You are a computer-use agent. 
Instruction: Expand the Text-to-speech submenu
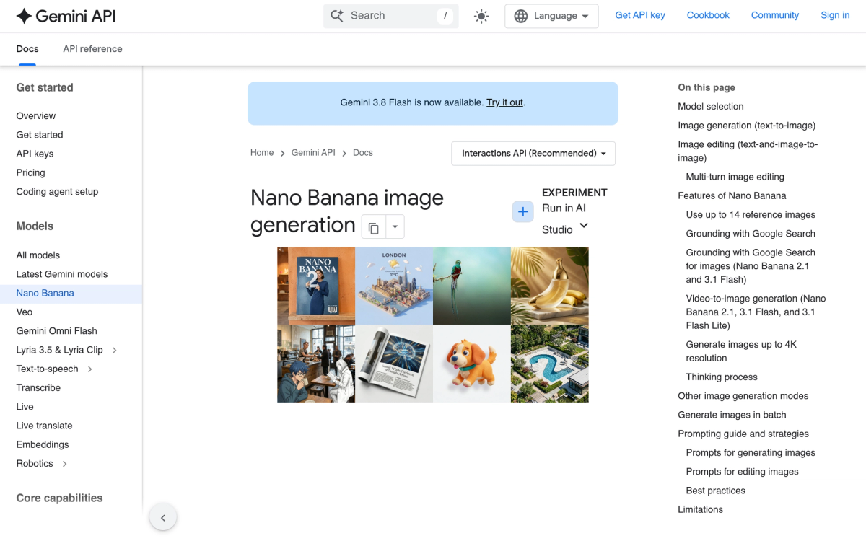(x=90, y=369)
